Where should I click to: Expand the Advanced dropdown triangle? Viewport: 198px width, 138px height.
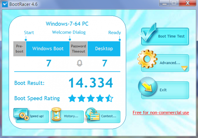pos(184,68)
